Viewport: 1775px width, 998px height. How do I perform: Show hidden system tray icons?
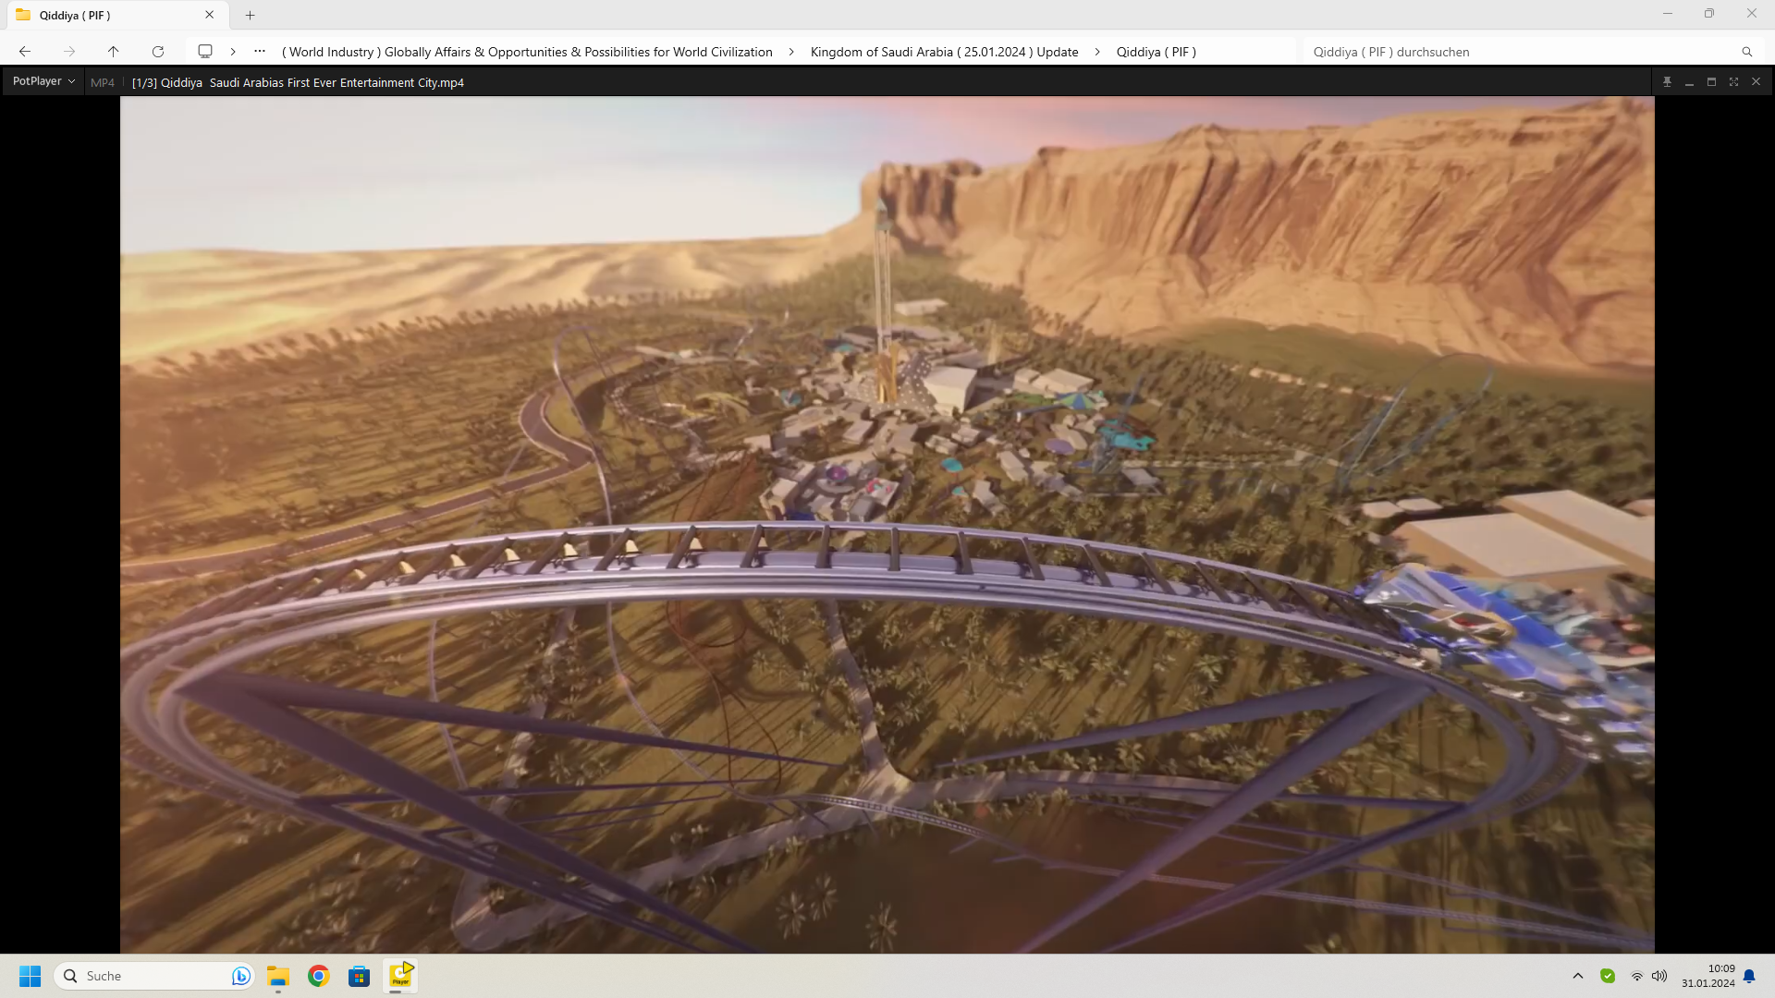pyautogui.click(x=1578, y=976)
